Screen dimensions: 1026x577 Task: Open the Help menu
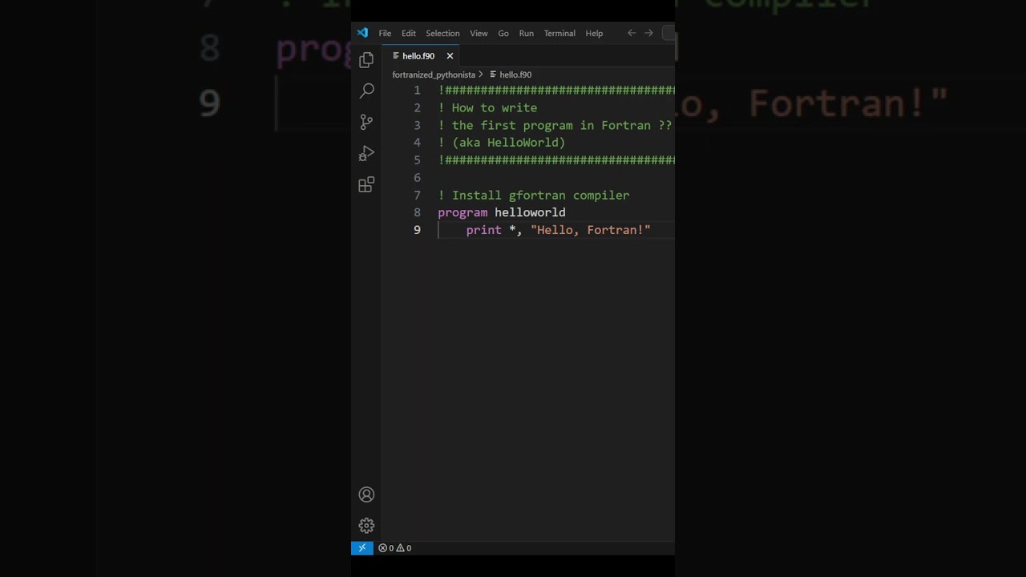point(594,34)
